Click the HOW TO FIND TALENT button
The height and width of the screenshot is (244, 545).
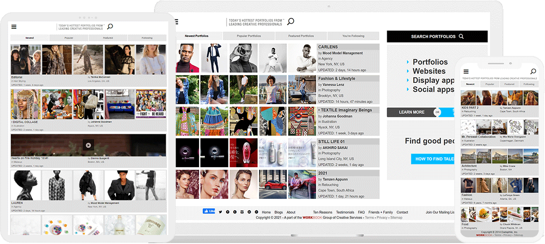pyautogui.click(x=433, y=159)
